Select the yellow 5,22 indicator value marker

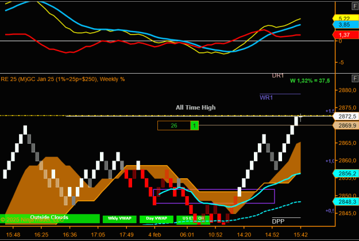345,18
